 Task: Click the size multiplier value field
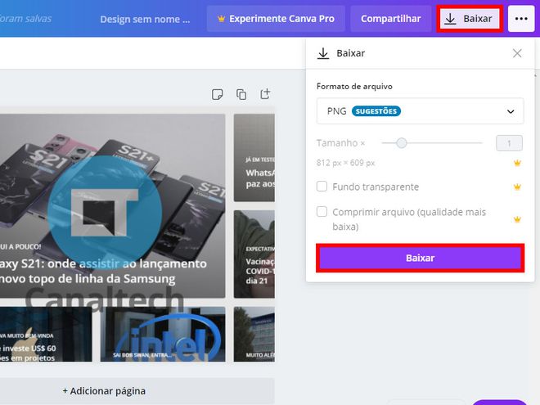click(509, 143)
